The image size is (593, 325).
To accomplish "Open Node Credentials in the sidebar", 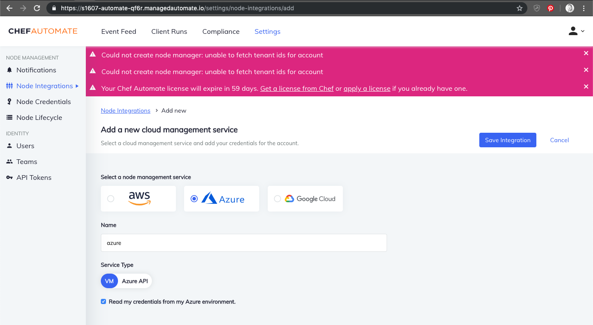I will point(43,101).
